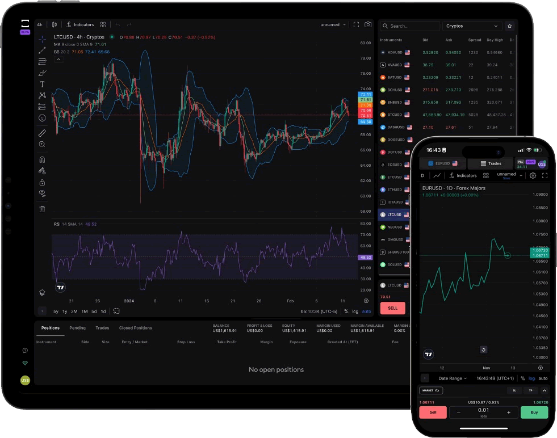Toggle auto scale on phone chart
Image resolution: width=557 pixels, height=438 pixels.
[x=543, y=378]
